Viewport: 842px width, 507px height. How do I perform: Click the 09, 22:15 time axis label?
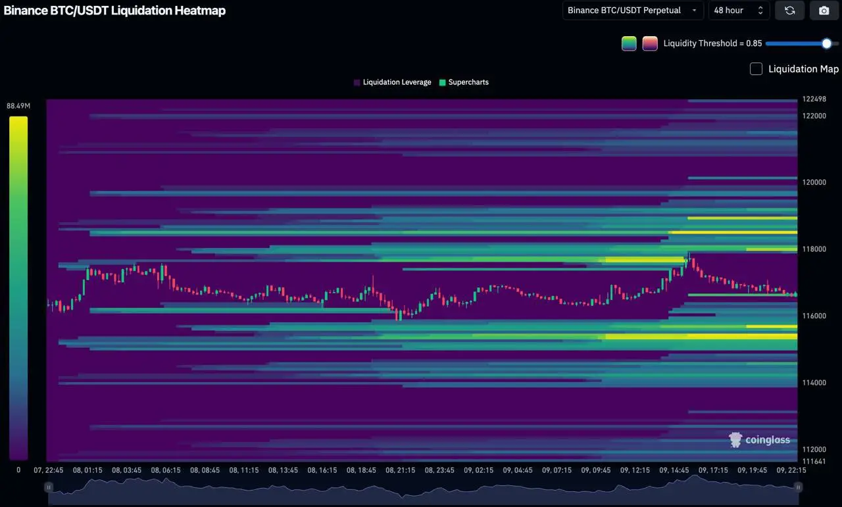791,471
